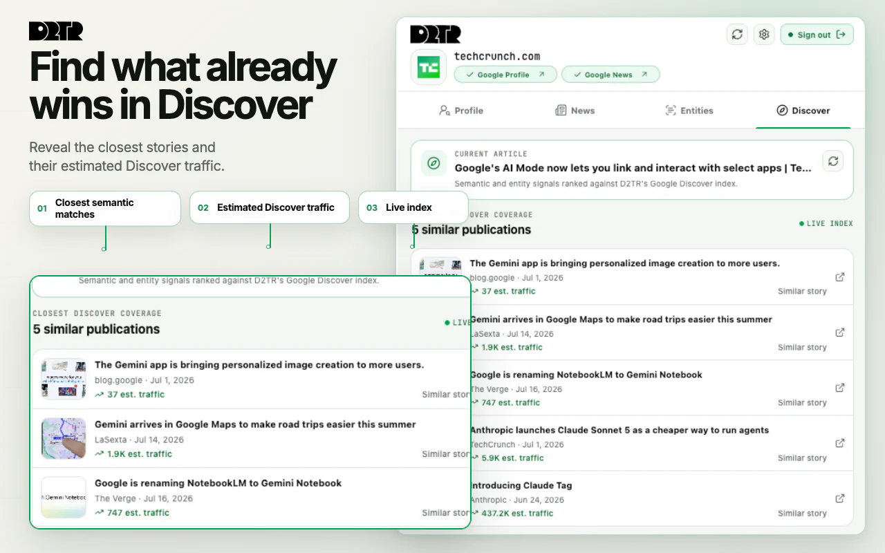Click the compass icon in the Current Article card
The image size is (885, 553).
pos(434,163)
